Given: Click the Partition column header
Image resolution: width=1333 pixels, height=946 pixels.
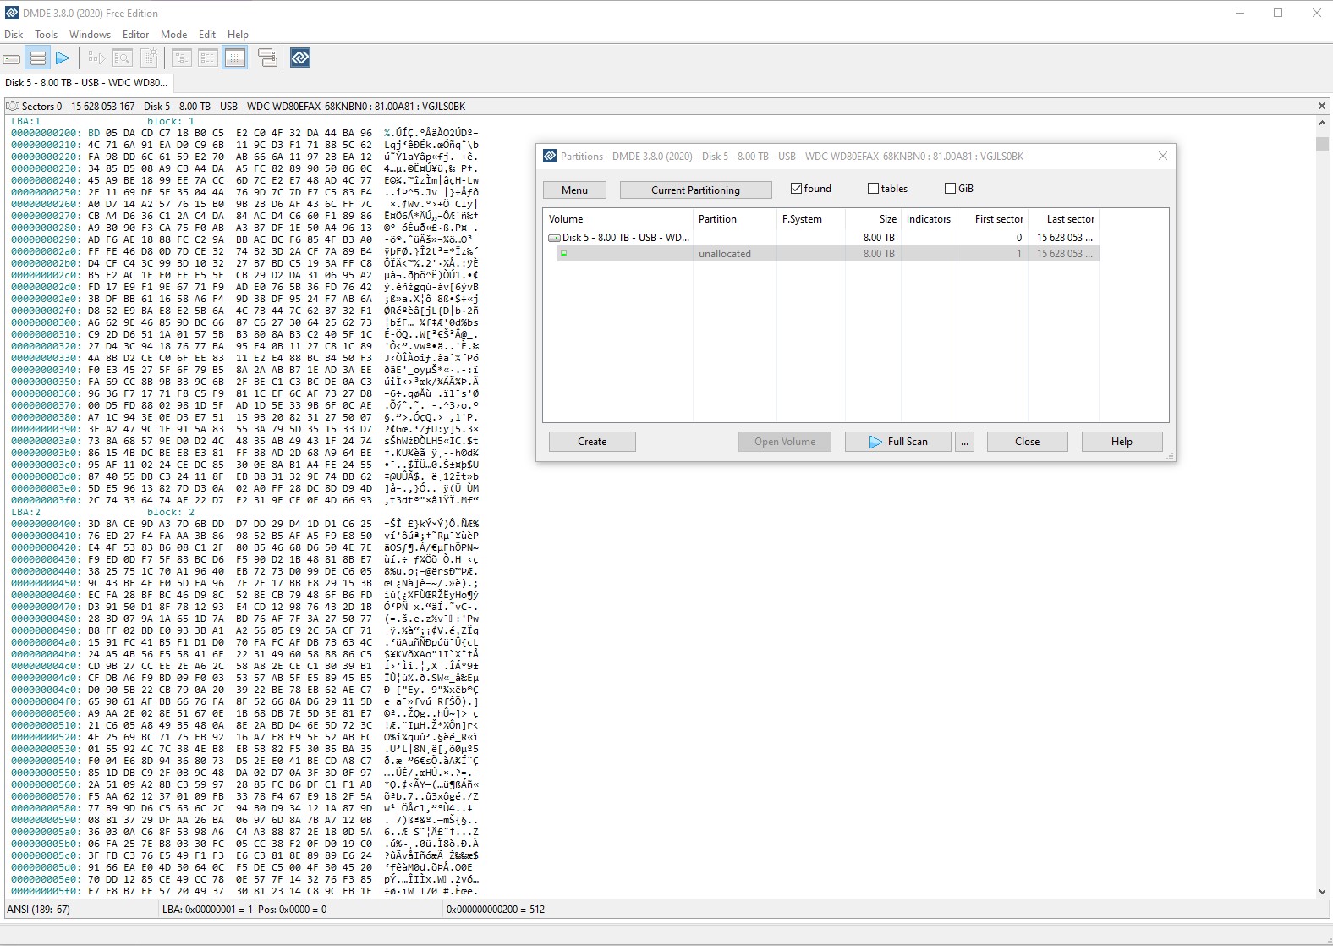Looking at the screenshot, I should click(x=734, y=219).
